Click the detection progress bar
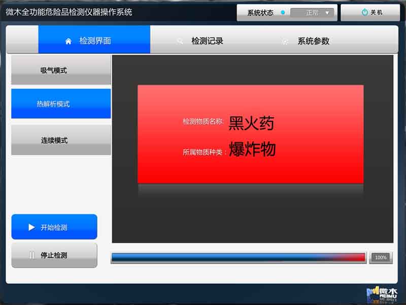 (238, 258)
